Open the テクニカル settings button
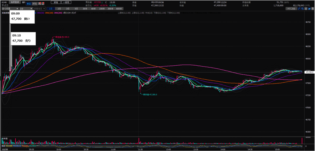This screenshot has height=151, width=315. pyautogui.click(x=290, y=9)
